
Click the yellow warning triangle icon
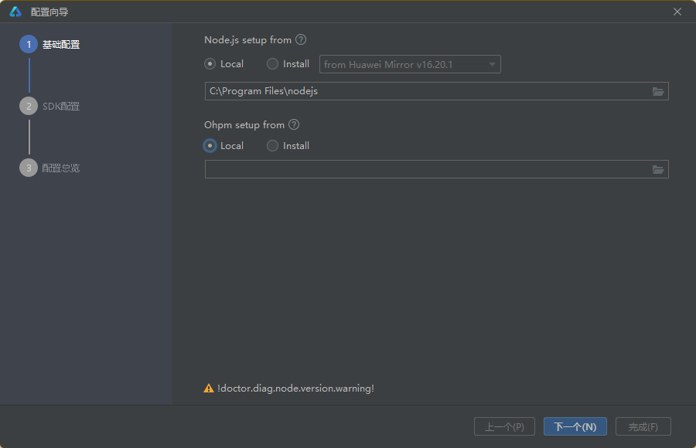click(209, 389)
